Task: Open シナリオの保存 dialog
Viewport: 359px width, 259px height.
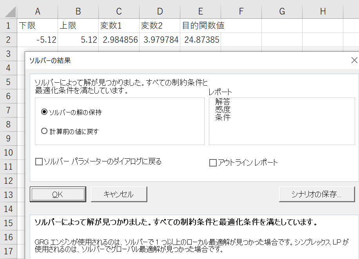Action: click(317, 194)
